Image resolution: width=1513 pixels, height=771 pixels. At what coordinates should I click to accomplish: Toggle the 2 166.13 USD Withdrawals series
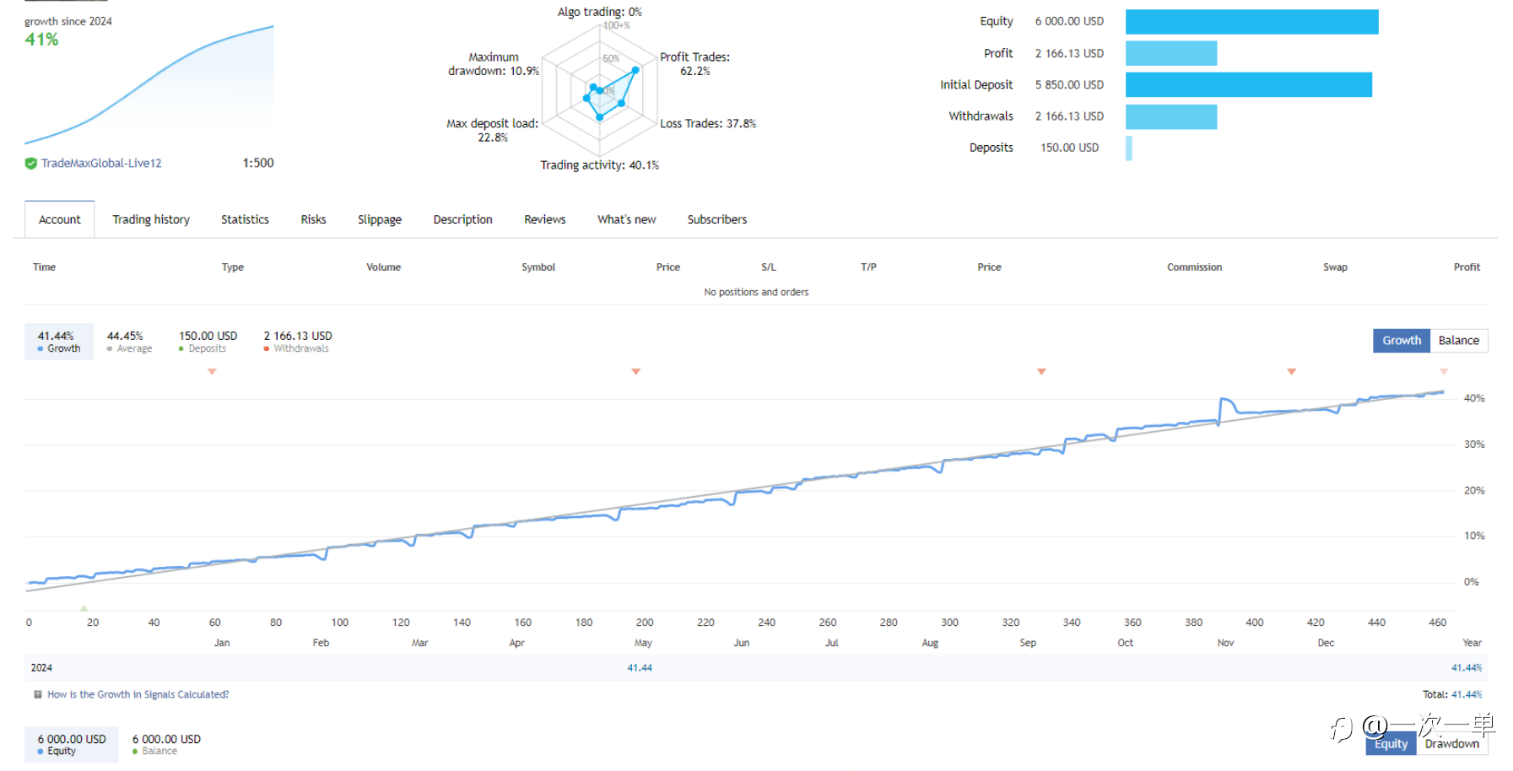pyautogui.click(x=297, y=342)
